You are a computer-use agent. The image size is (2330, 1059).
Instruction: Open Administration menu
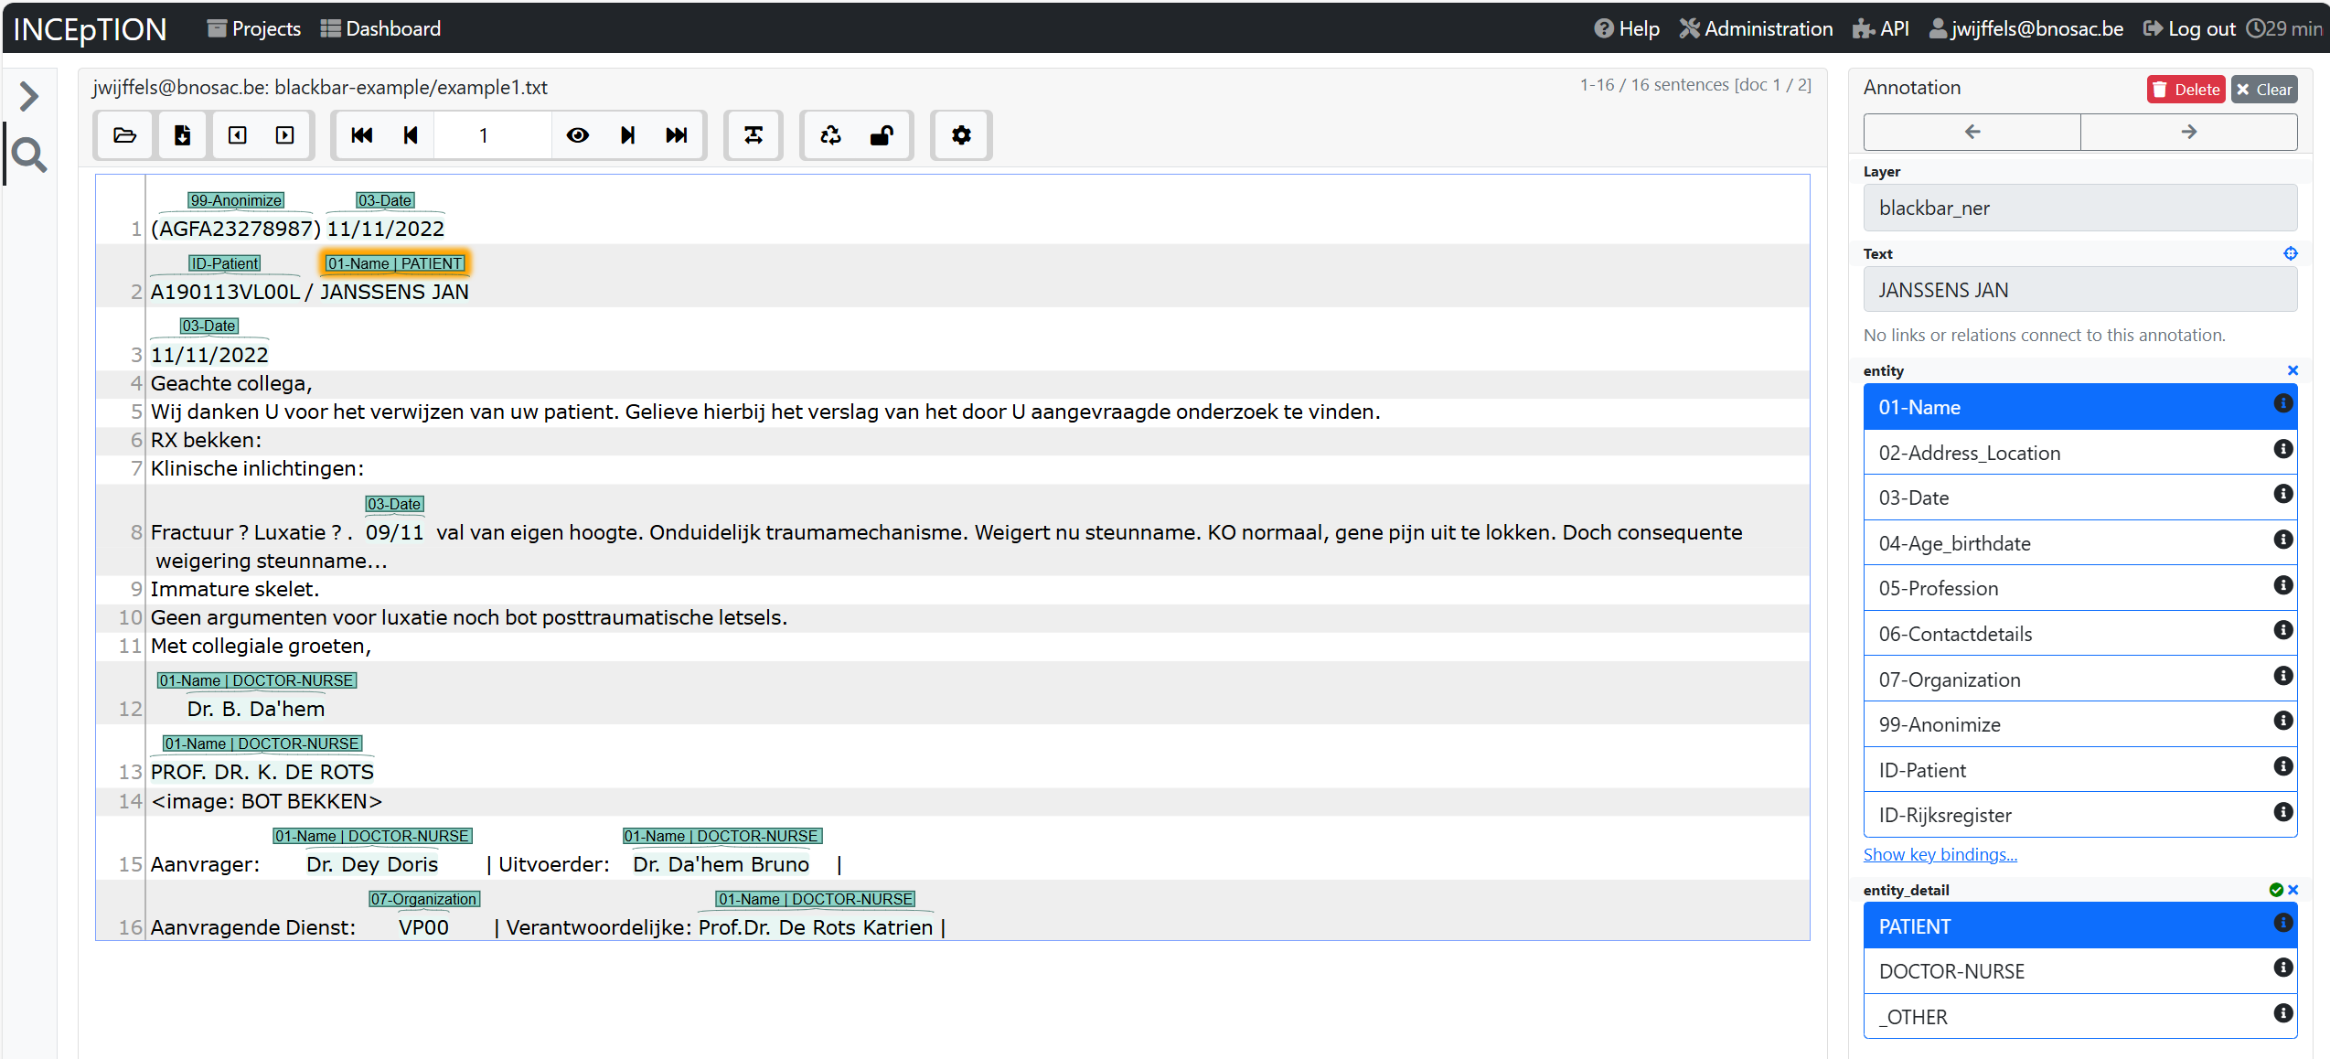coord(1757,28)
